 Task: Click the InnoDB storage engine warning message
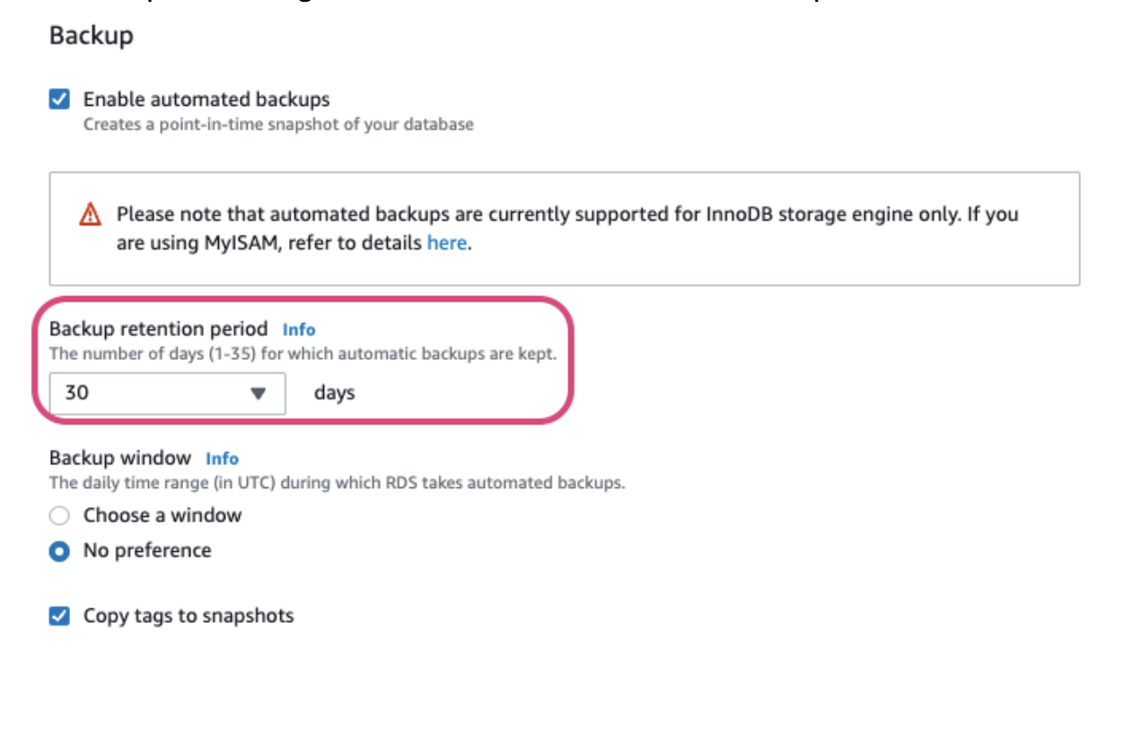point(567,228)
